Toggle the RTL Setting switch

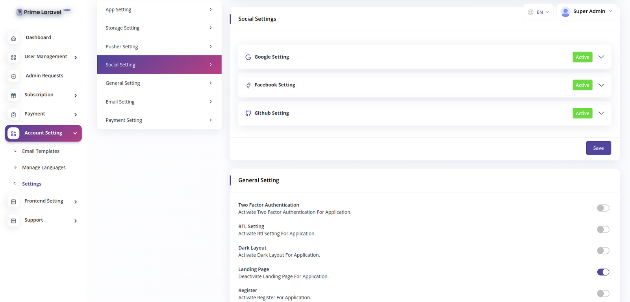pyautogui.click(x=603, y=229)
